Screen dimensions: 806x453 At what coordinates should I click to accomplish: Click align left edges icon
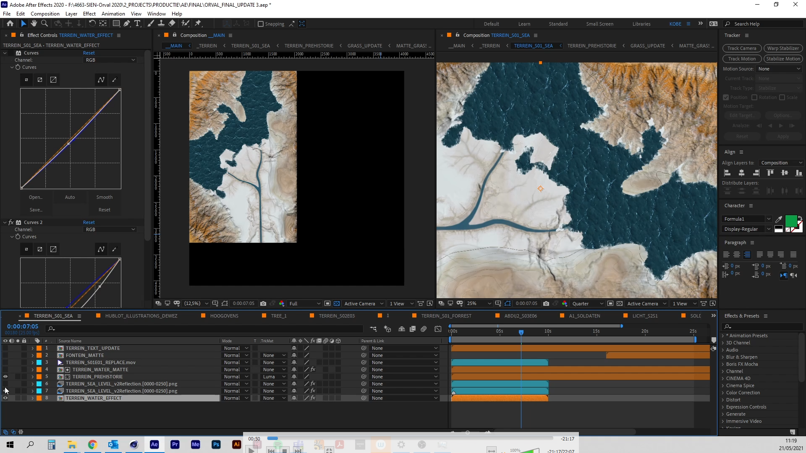coord(727,173)
